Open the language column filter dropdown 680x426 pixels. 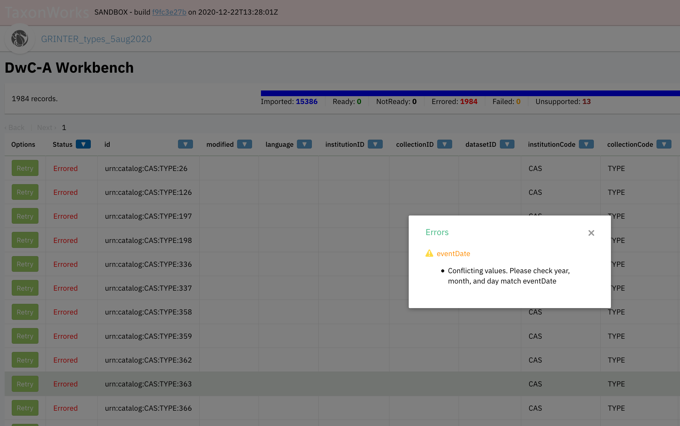304,144
